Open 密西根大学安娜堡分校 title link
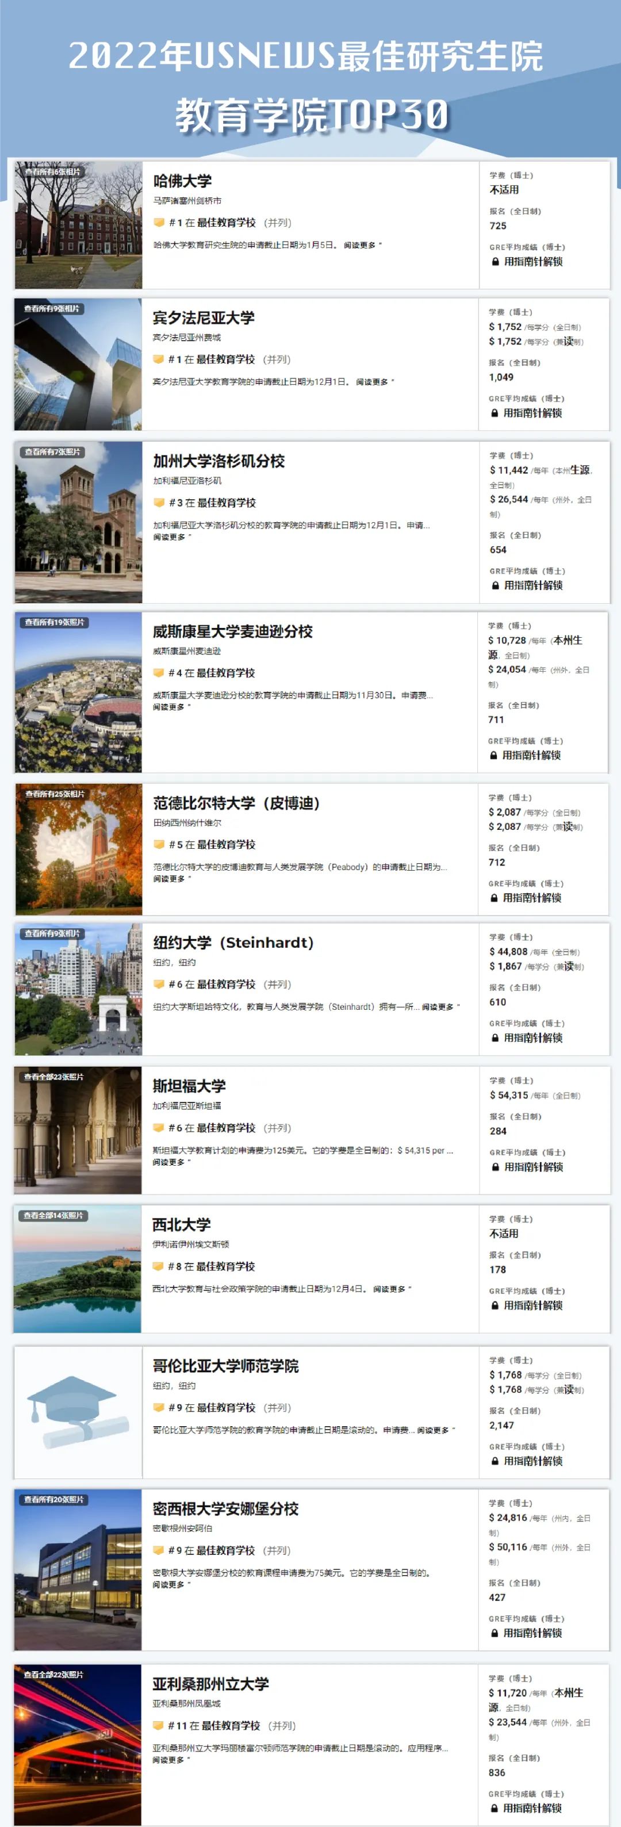Image resolution: width=621 pixels, height=1827 pixels. [225, 1508]
